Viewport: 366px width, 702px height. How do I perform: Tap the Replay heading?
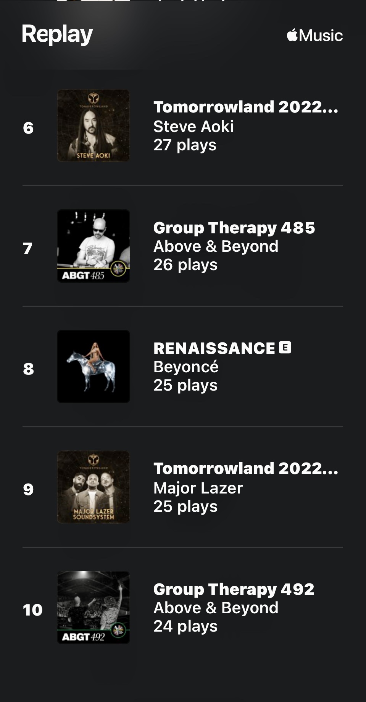tap(57, 34)
